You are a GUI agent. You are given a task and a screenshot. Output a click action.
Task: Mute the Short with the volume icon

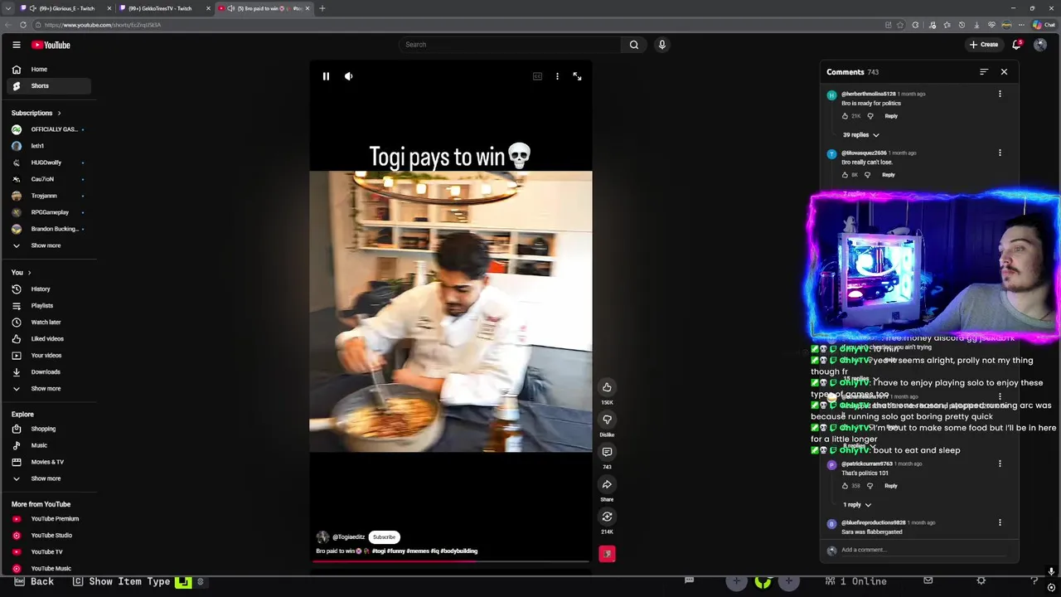pos(349,76)
